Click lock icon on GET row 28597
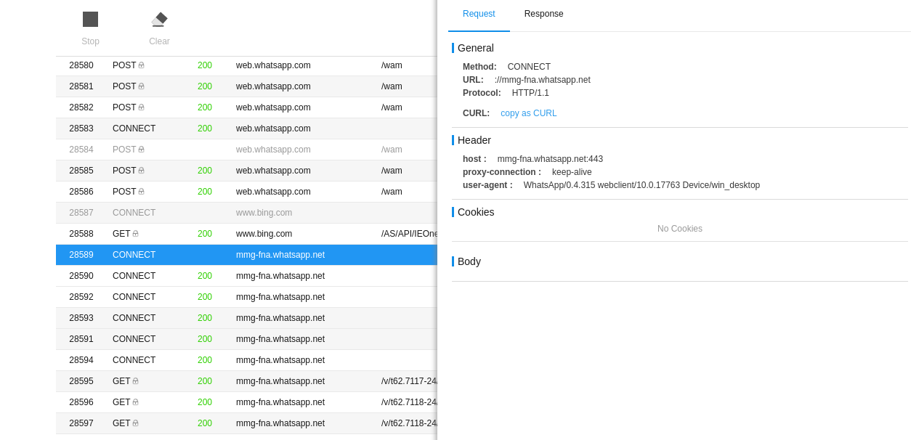The width and height of the screenshot is (911, 440). click(x=135, y=423)
